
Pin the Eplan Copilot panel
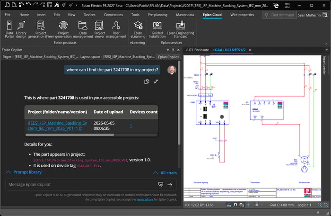click(x=173, y=50)
